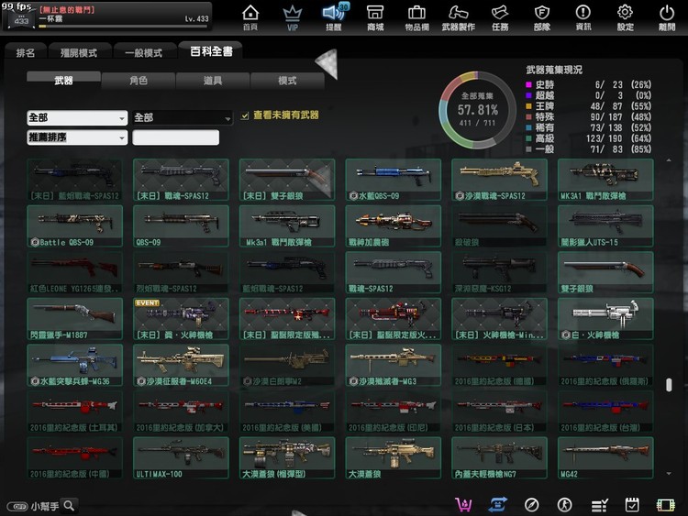Expand the second 全部 dark dropdown

point(183,118)
